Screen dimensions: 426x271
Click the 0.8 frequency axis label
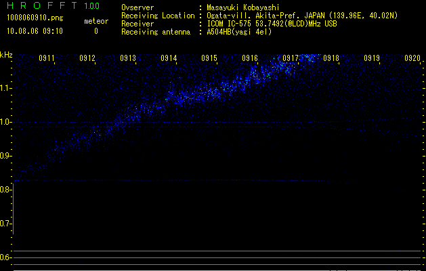click(x=5, y=190)
